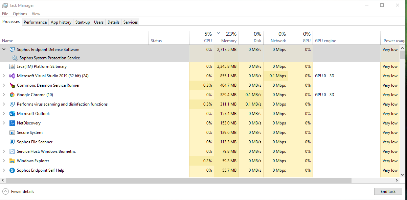This screenshot has width=407, height=200.
Task: Click the 0.1 Mbps network value
Action: 278,76
